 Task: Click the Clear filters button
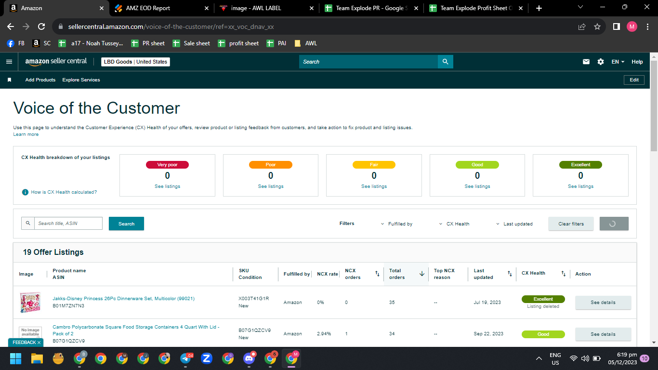pos(571,224)
